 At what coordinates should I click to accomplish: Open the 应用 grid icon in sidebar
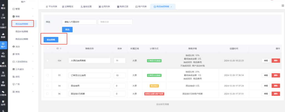(x=3, y=103)
